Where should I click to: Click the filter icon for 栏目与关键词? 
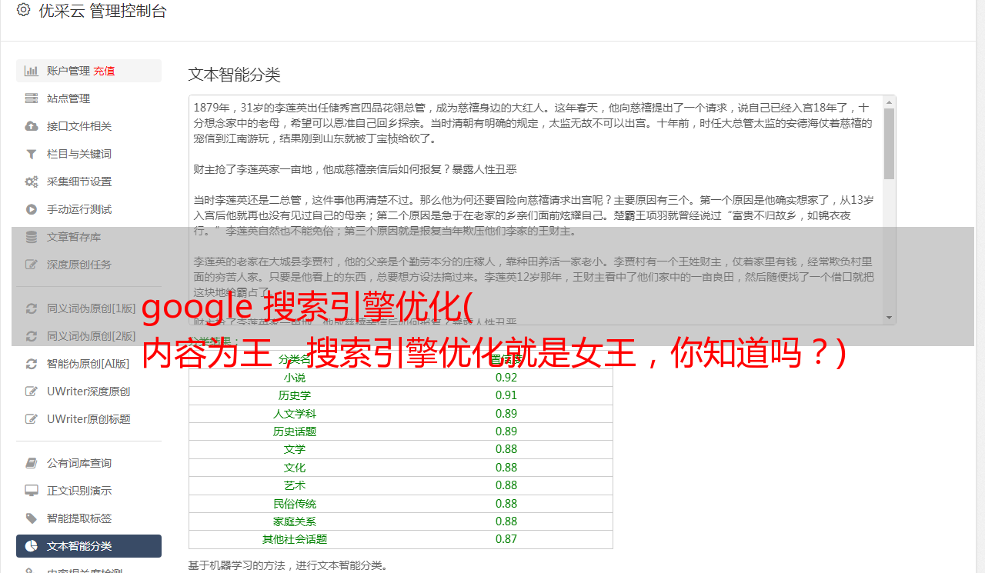(32, 154)
